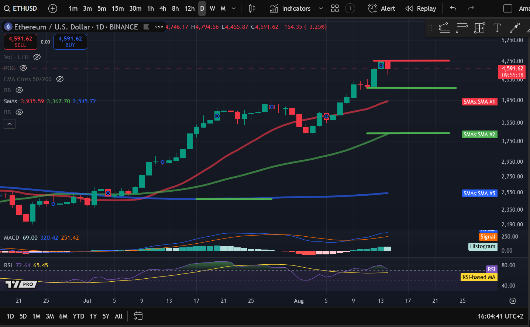Set range to 3M
Viewport: 530px width, 327px height.
tap(50, 316)
